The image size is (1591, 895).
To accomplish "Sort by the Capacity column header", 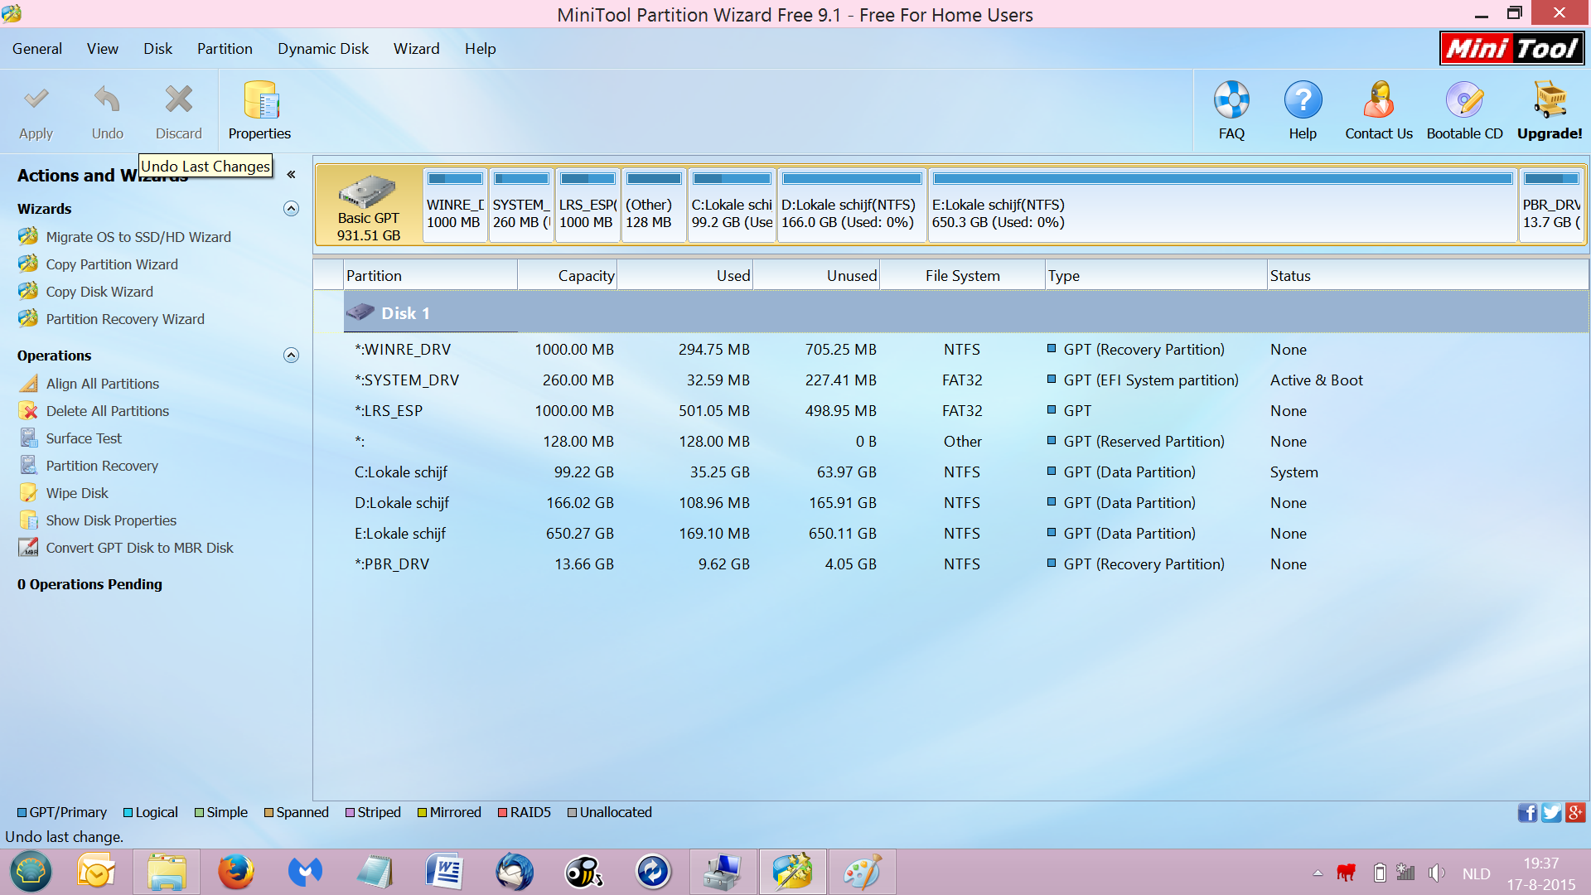I will point(568,276).
